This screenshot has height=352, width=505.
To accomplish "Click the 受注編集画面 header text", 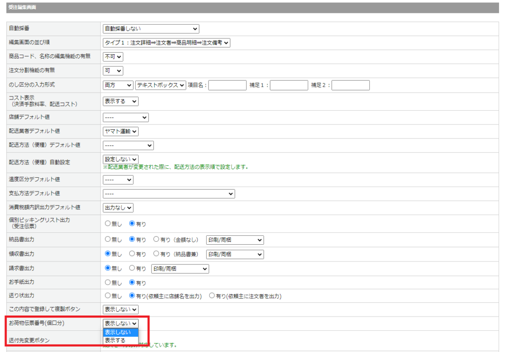I will pyautogui.click(x=22, y=7).
